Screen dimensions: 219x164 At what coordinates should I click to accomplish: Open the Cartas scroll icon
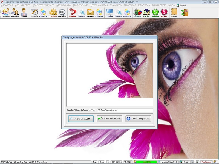coord(174,13)
